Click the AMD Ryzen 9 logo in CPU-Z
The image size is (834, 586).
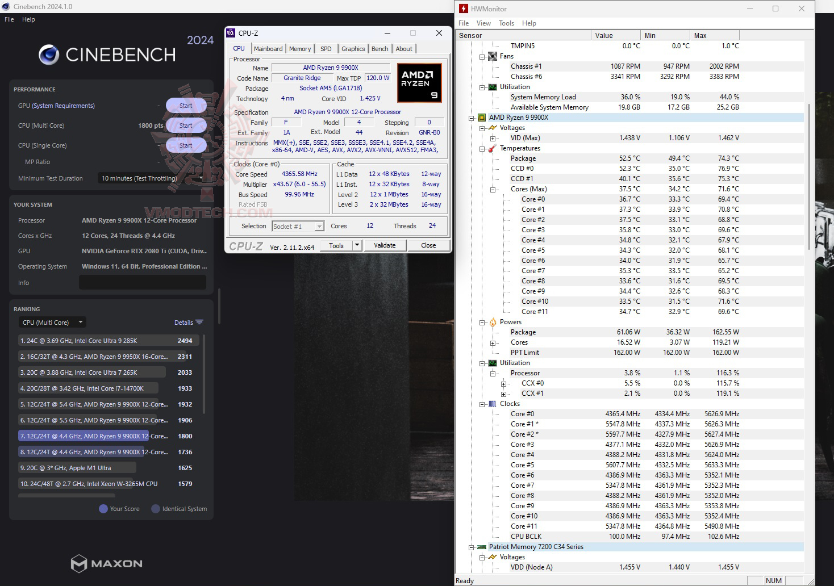419,83
